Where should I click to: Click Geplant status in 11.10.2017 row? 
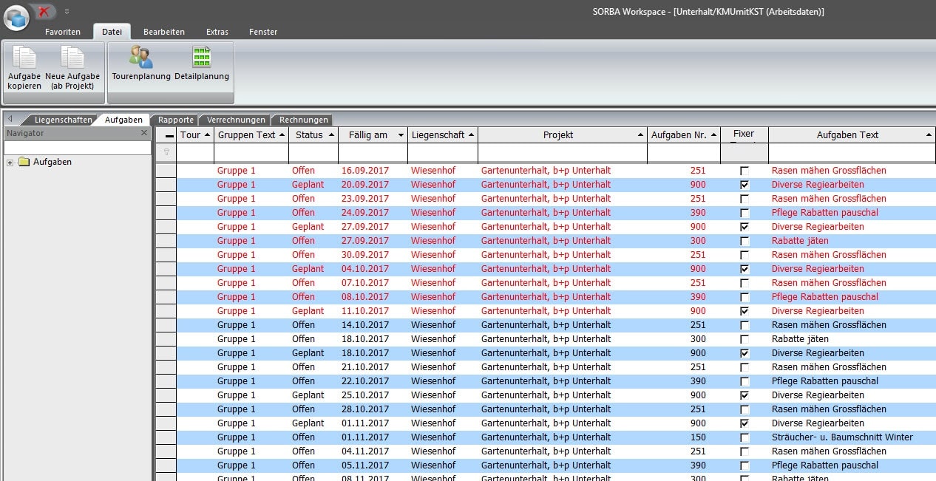pyautogui.click(x=308, y=311)
